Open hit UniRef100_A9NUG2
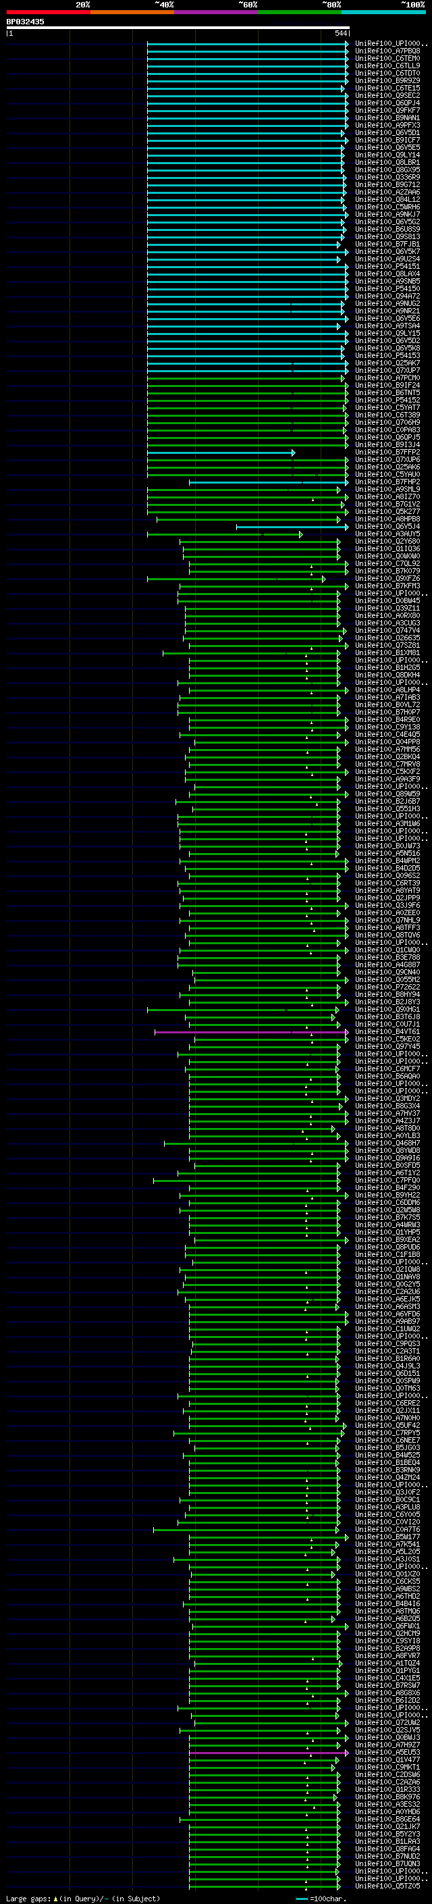 tap(387, 304)
